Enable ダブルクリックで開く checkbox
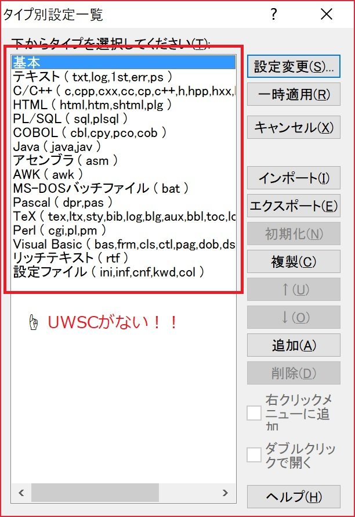The height and width of the screenshot is (517, 355). click(254, 455)
